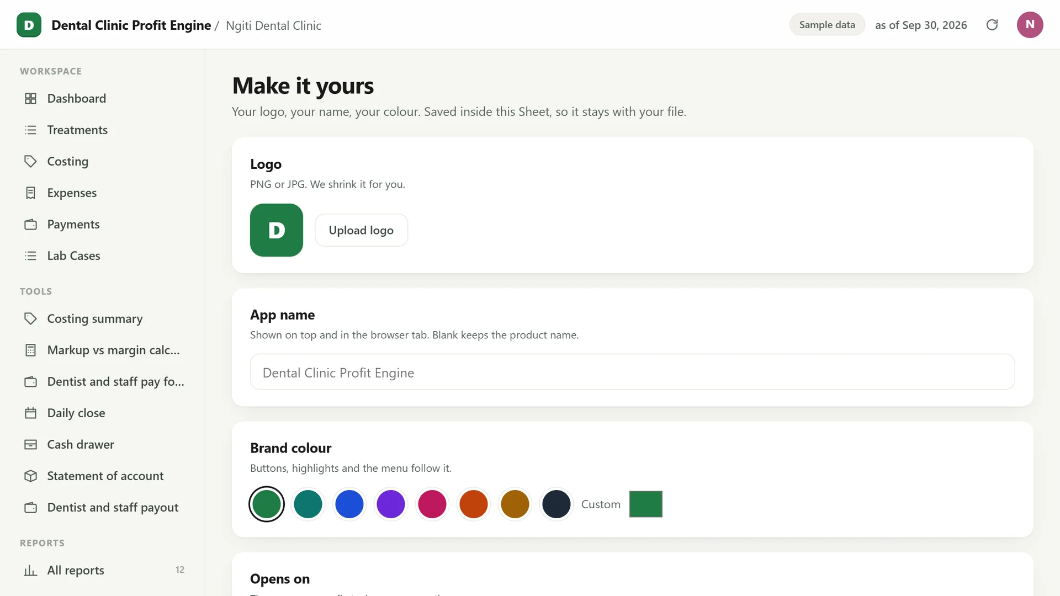Open Expenses from the workspace menu
Screen dimensions: 1060x596
click(102, 193)
